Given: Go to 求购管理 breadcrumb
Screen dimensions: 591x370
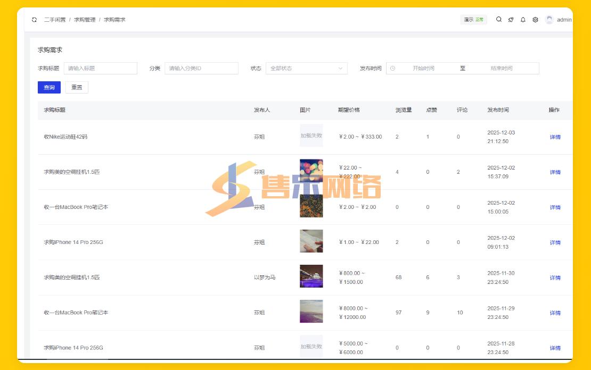Looking at the screenshot, I should pos(85,20).
